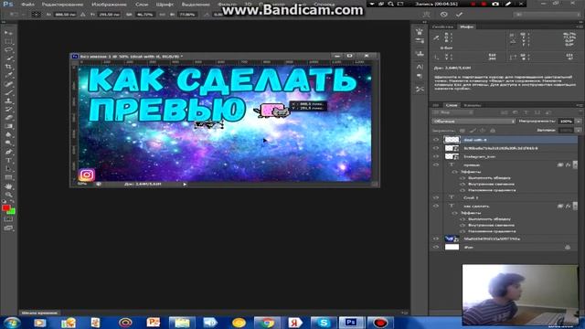Click the green background color swatch
Viewport: 585px width, 329px height.
click(12, 212)
